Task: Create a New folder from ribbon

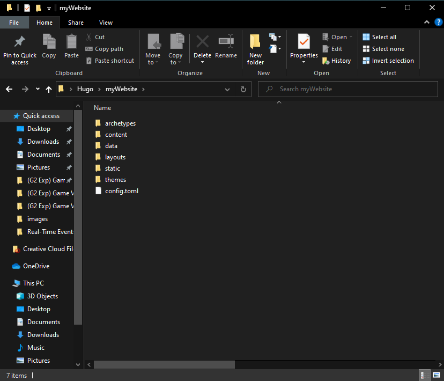Action: tap(255, 49)
